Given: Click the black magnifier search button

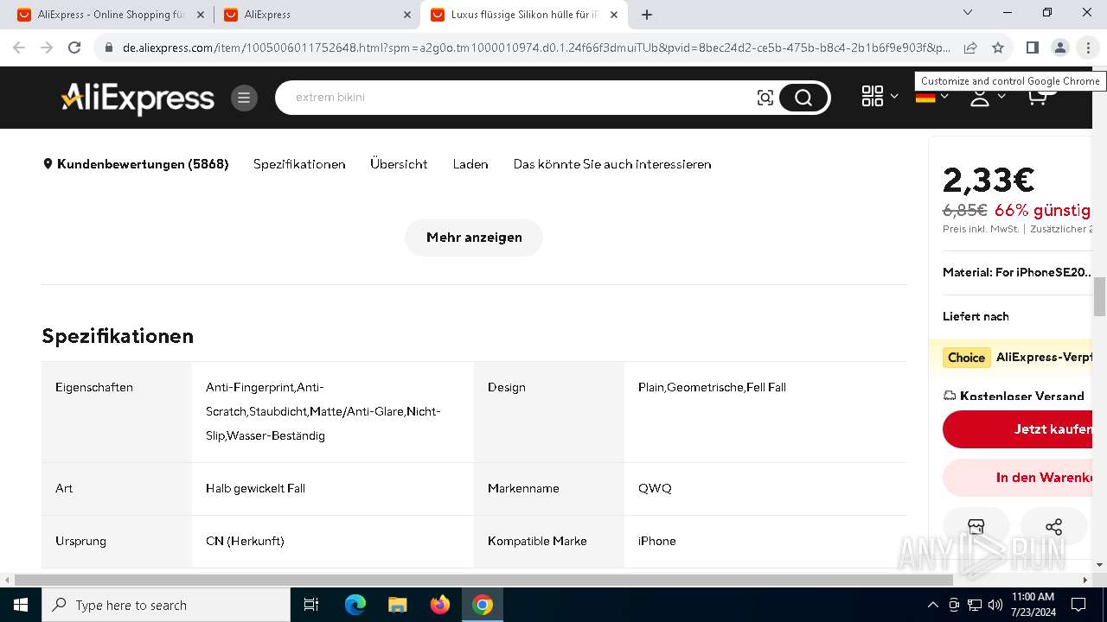Looking at the screenshot, I should pyautogui.click(x=803, y=98).
